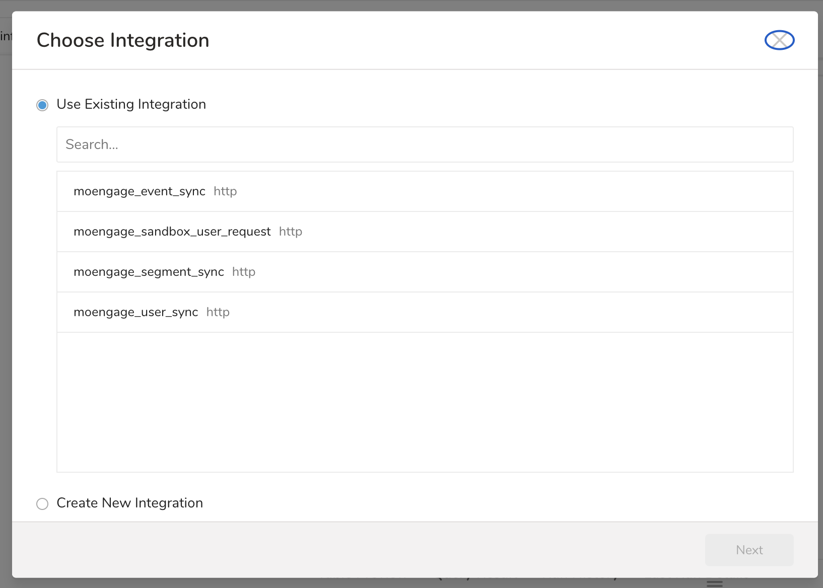Select the moengage_segment_sync integration

tap(149, 272)
